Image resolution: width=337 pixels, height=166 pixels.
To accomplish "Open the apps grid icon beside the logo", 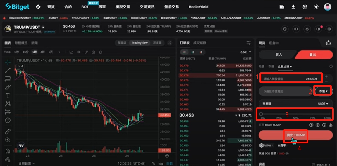I will pos(38,7).
